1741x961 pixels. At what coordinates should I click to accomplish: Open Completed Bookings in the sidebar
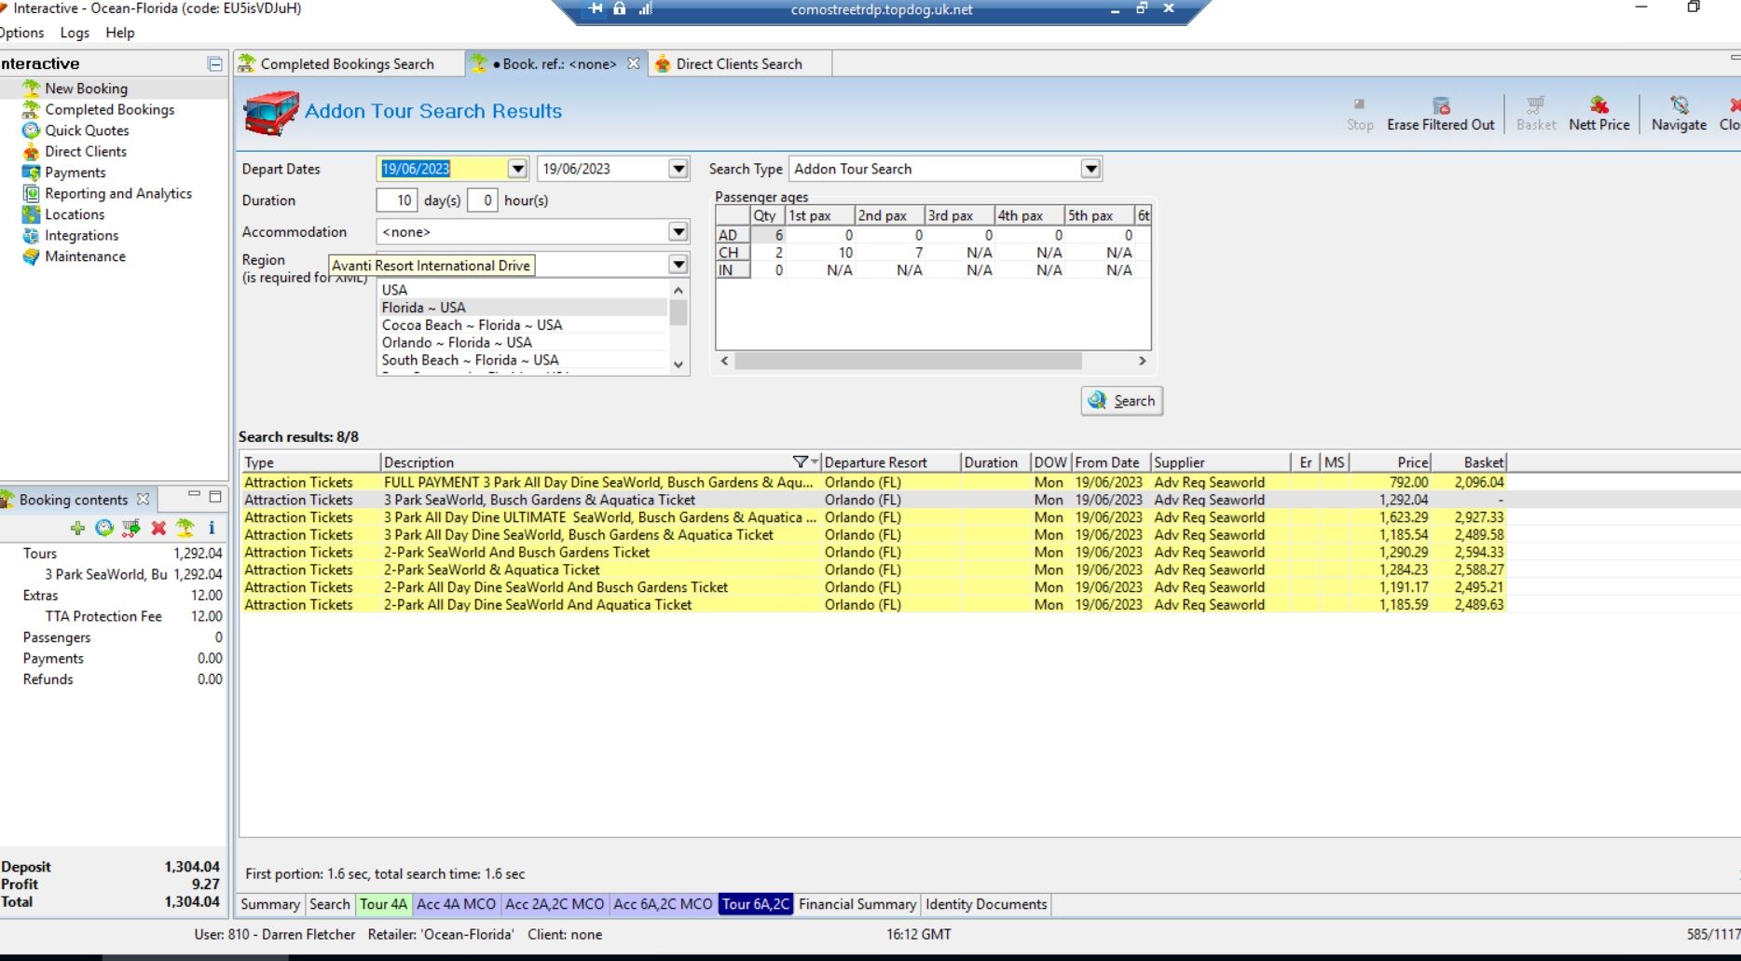(x=109, y=109)
